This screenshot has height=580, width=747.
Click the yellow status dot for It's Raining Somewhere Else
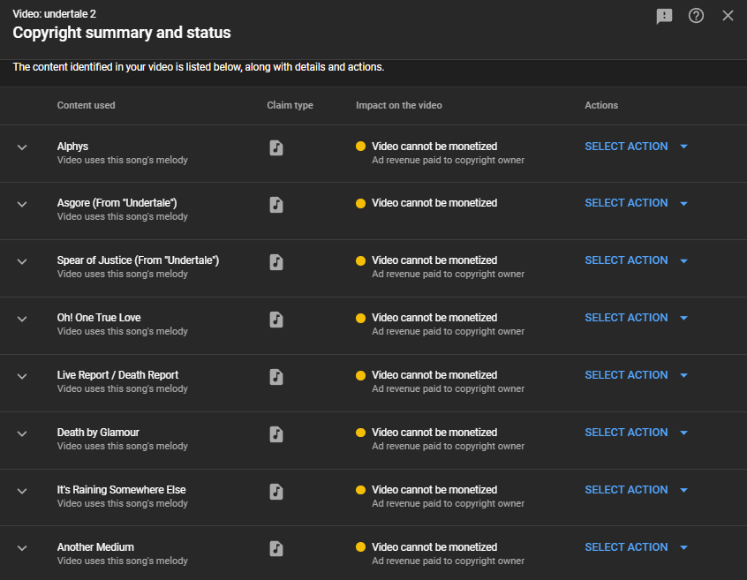(360, 490)
